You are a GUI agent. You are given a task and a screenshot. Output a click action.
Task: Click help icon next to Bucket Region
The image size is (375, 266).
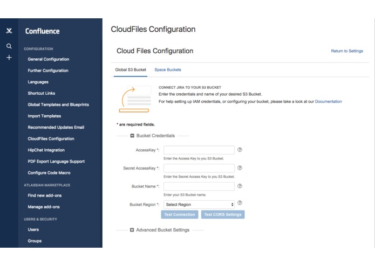coord(240,203)
